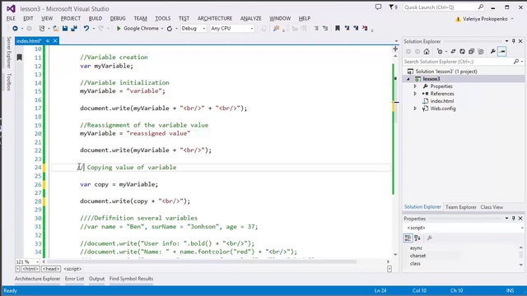Click the Collapse All icon in Solution Explorer

[471, 51]
